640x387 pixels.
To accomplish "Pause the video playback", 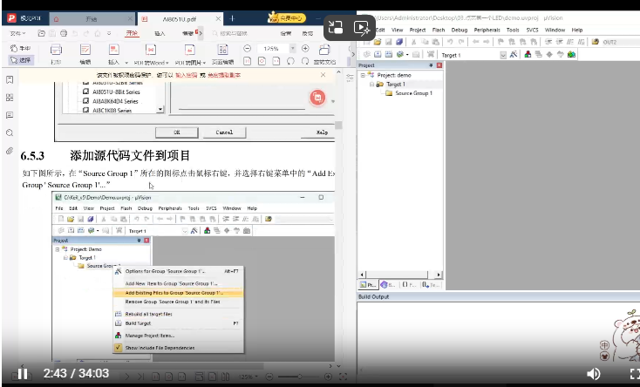I will click(x=23, y=374).
